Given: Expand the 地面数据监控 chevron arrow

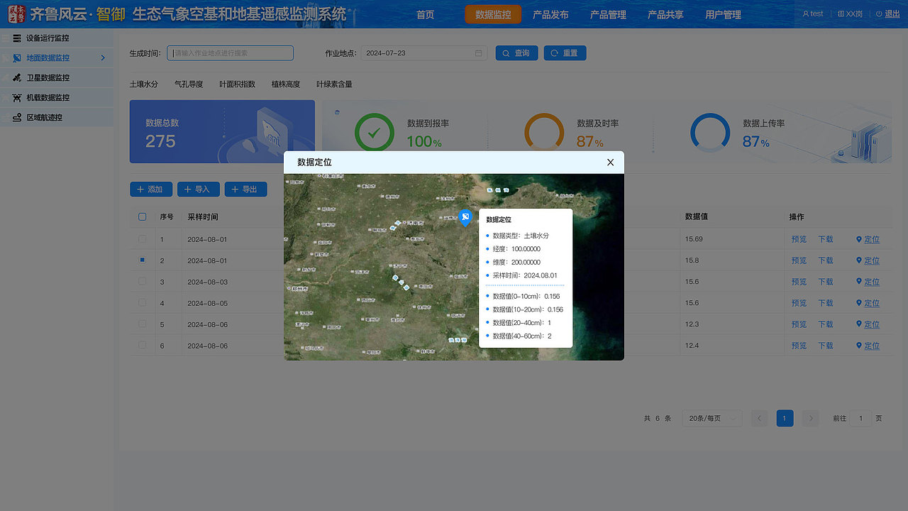Looking at the screenshot, I should [x=103, y=58].
